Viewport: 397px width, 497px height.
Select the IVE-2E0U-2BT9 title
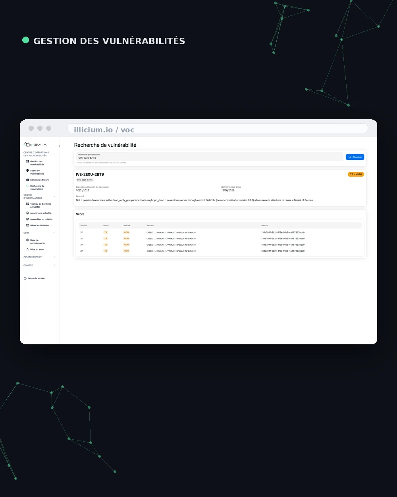[x=90, y=174]
